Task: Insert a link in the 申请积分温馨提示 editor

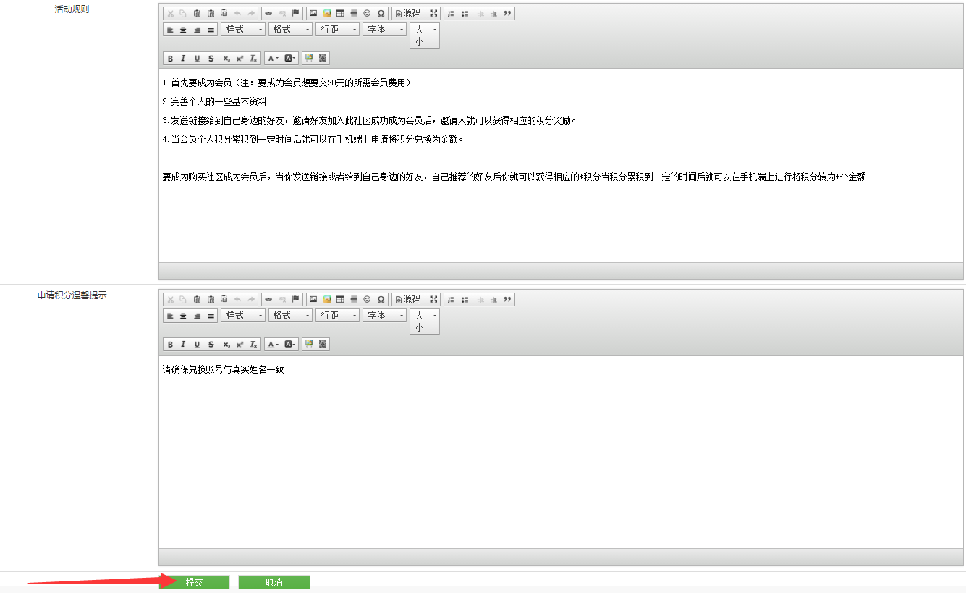Action: click(x=268, y=300)
